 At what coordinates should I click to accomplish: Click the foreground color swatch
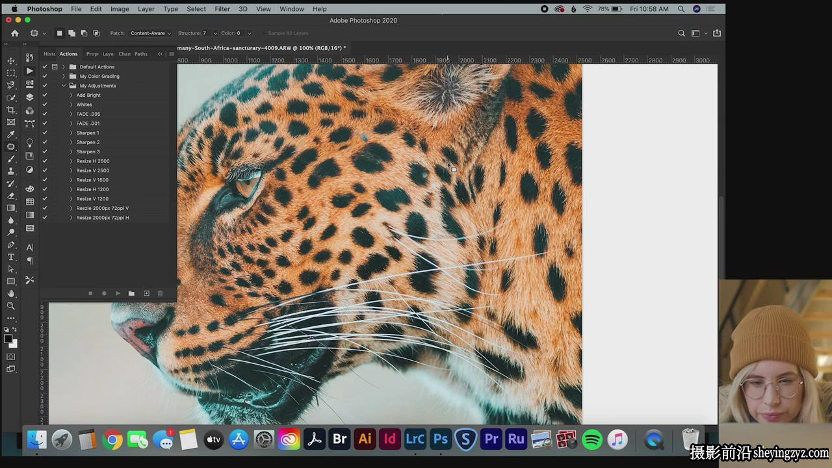click(8, 339)
